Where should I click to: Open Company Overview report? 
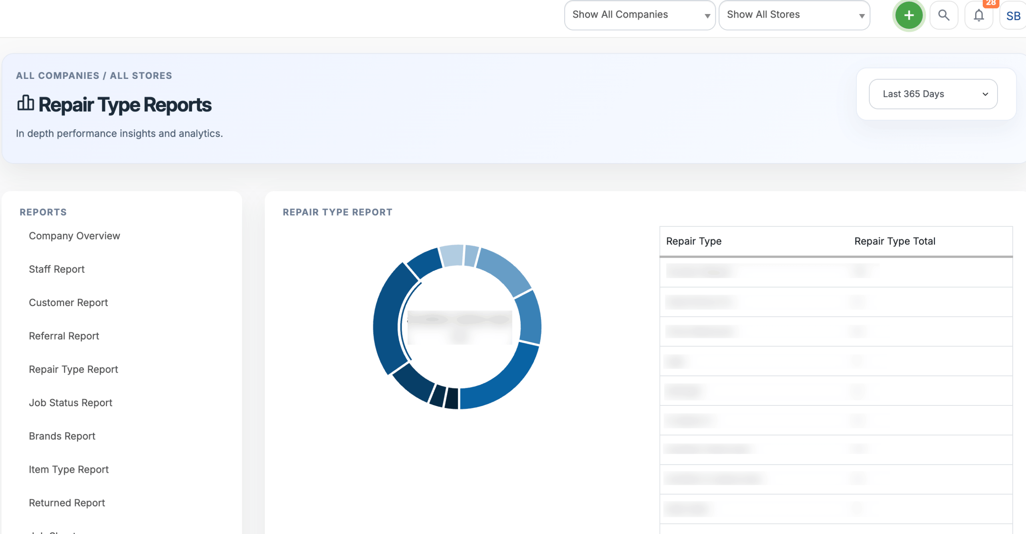tap(74, 236)
